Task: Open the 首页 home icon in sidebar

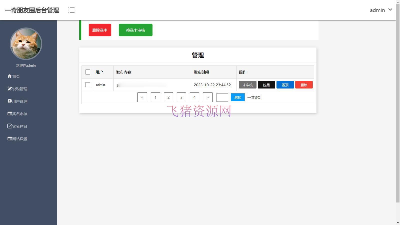Action: (9, 76)
